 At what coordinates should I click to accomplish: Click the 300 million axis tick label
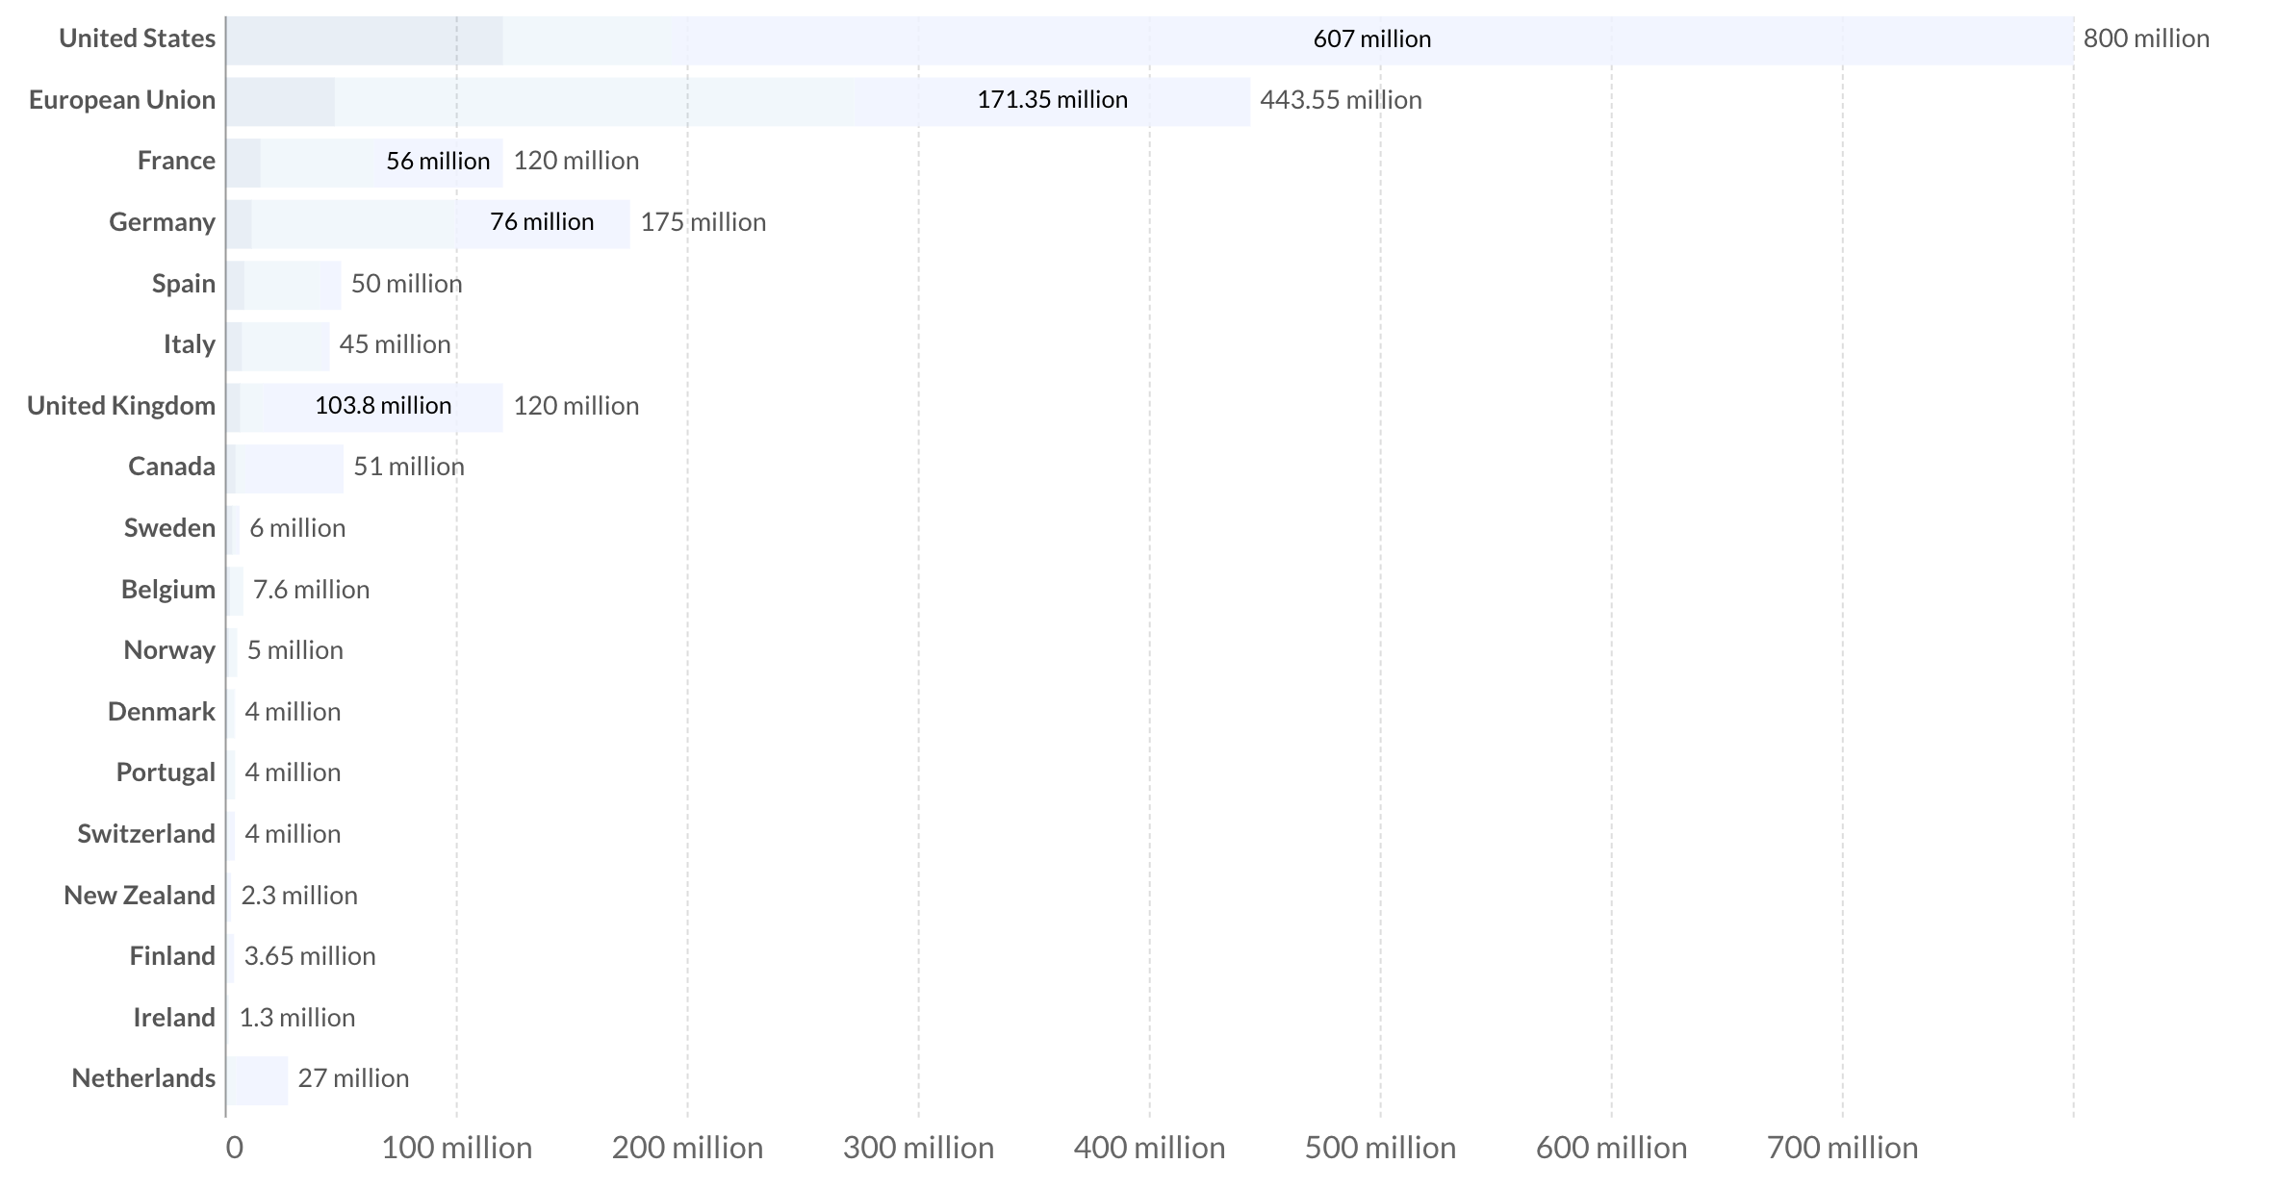click(x=919, y=1148)
